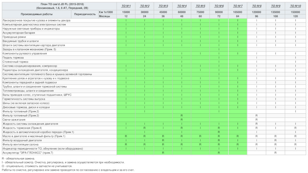Screen dimensions: 308x173
Task: Click 'Индикатор периодичности ТО, обнуление' row label
Action: (43, 149)
